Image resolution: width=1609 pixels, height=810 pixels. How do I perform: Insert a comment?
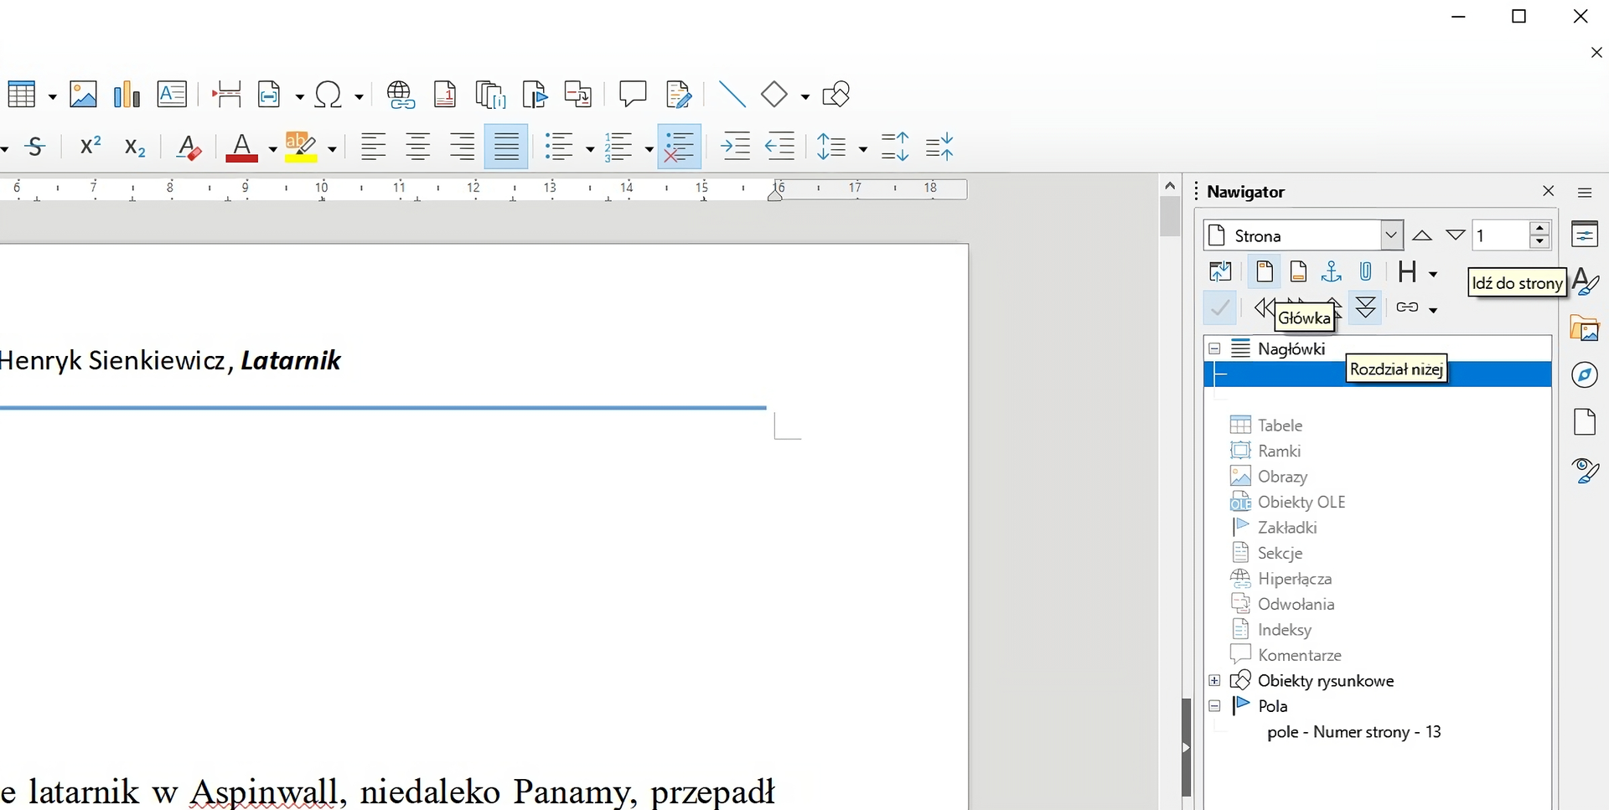coord(633,95)
